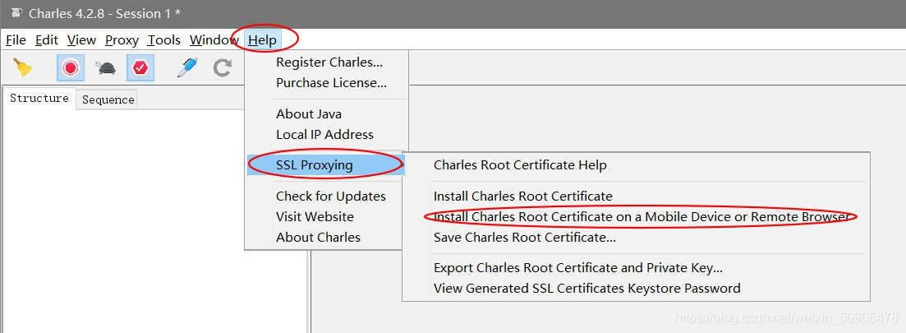Open the File menu

tap(16, 40)
